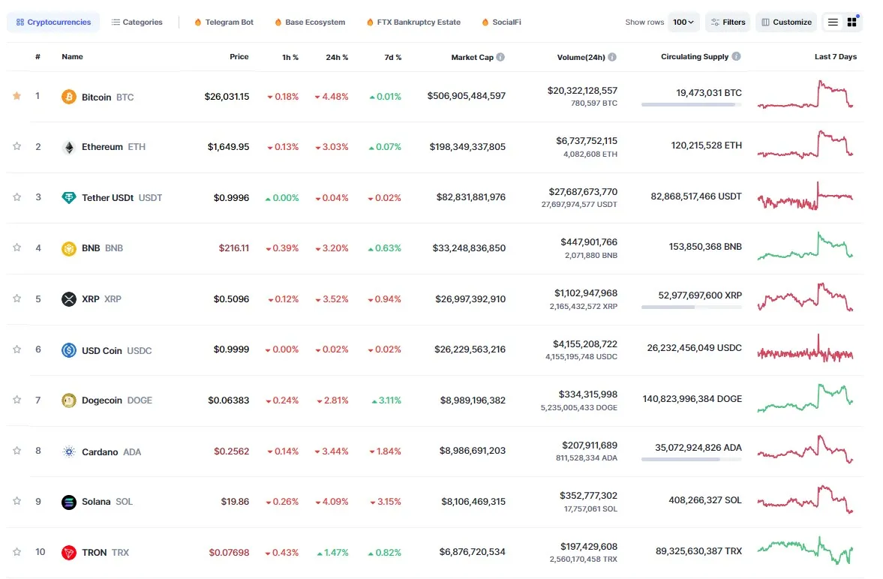Image resolution: width=883 pixels, height=579 pixels.
Task: Sort by the # rank column header
Action: tap(38, 56)
